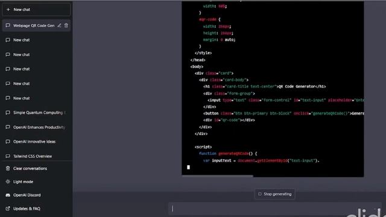
Task: Click the Stop generating button
Action: coord(275,194)
